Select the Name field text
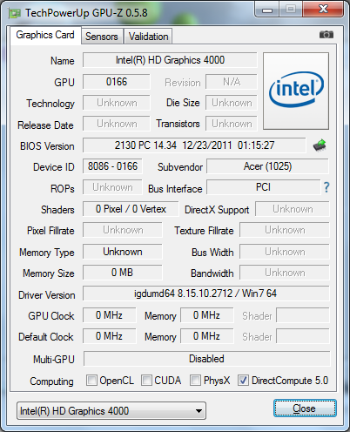This screenshot has height=432, width=350. click(x=170, y=60)
